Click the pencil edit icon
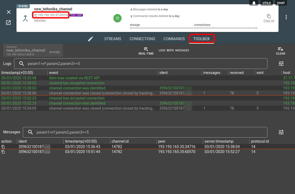 pos(91,39)
